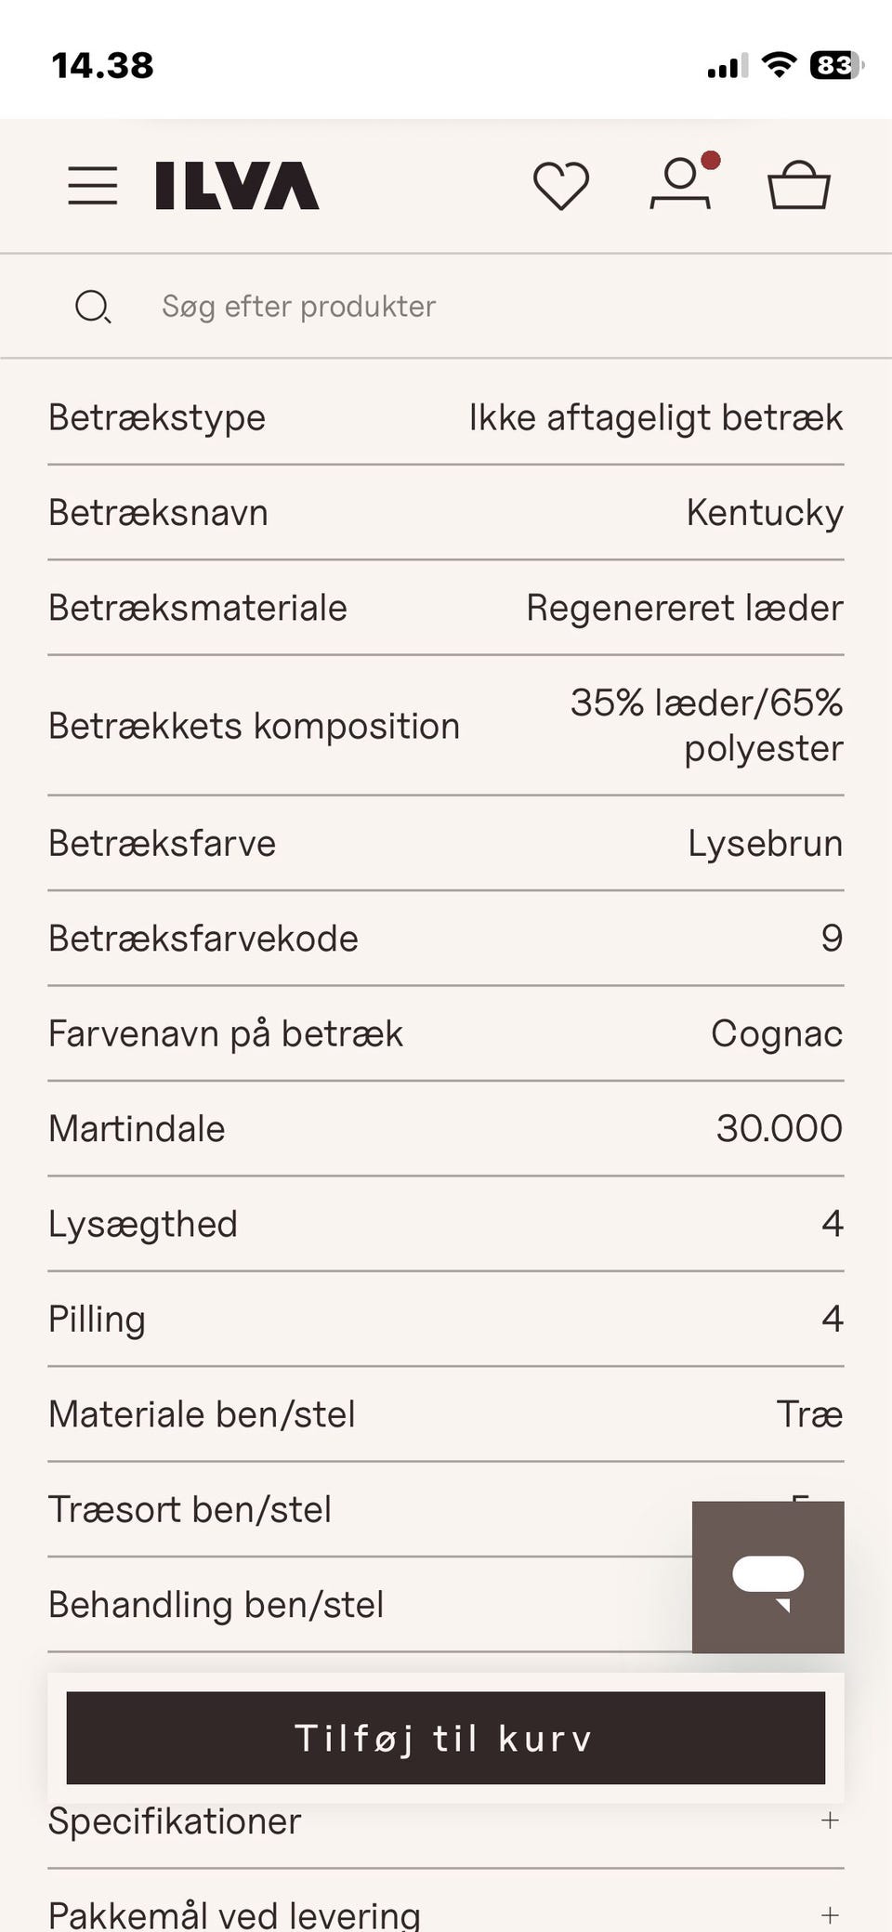Tap the search magnifier icon

(x=93, y=307)
